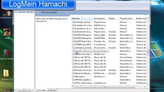The image size is (164, 92).
Task: Select the Instalador de Acti... service row icon
Action: (73, 22)
